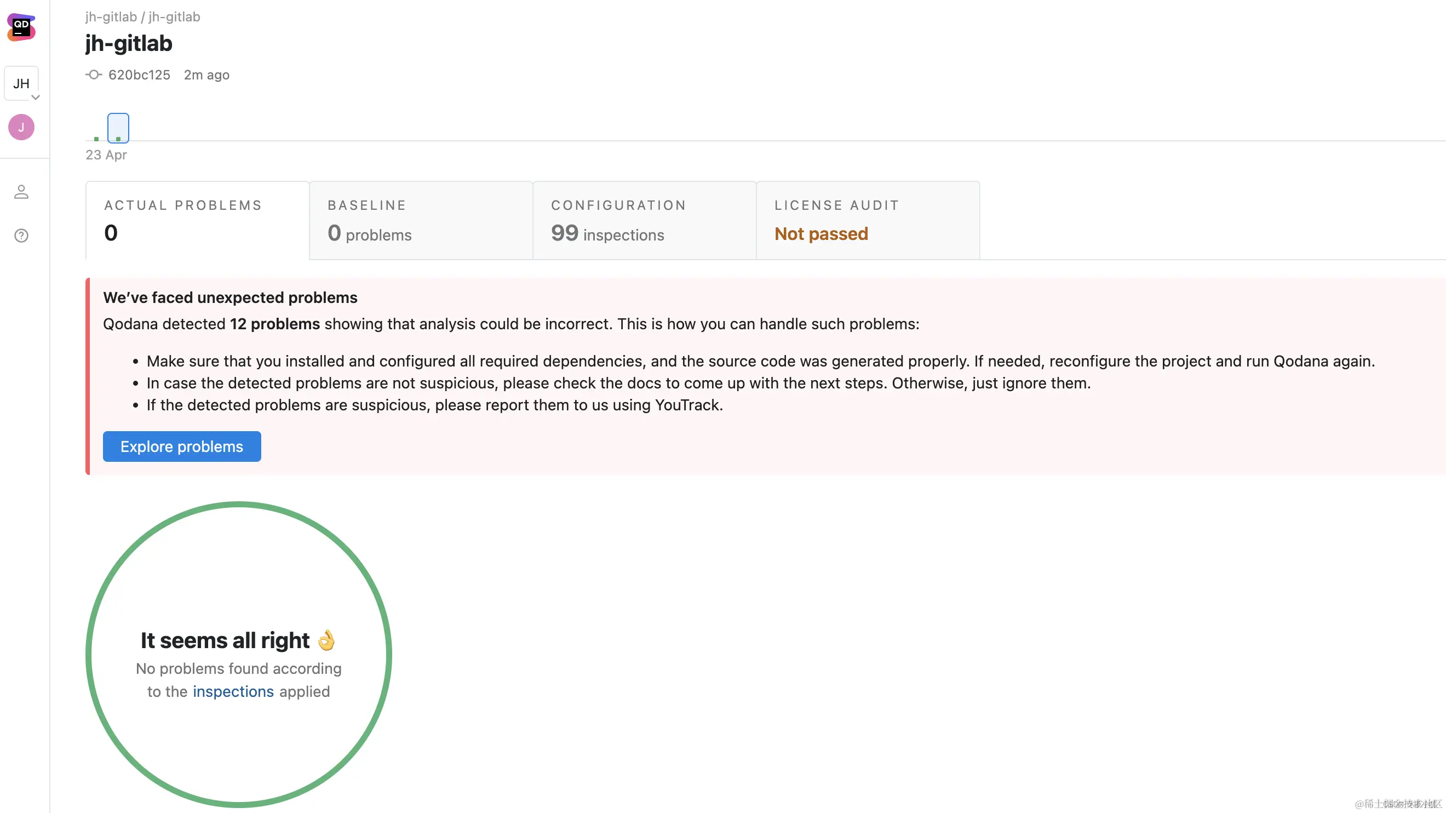
Task: Expand the chevron below JH
Action: click(36, 97)
